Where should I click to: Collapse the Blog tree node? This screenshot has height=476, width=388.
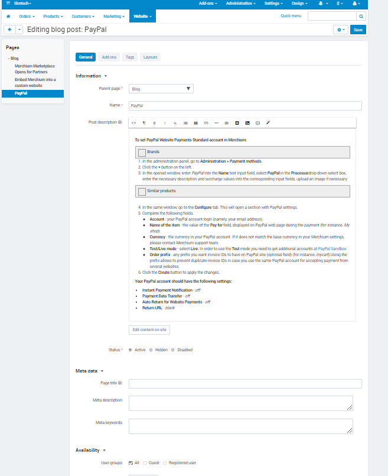click(8, 59)
